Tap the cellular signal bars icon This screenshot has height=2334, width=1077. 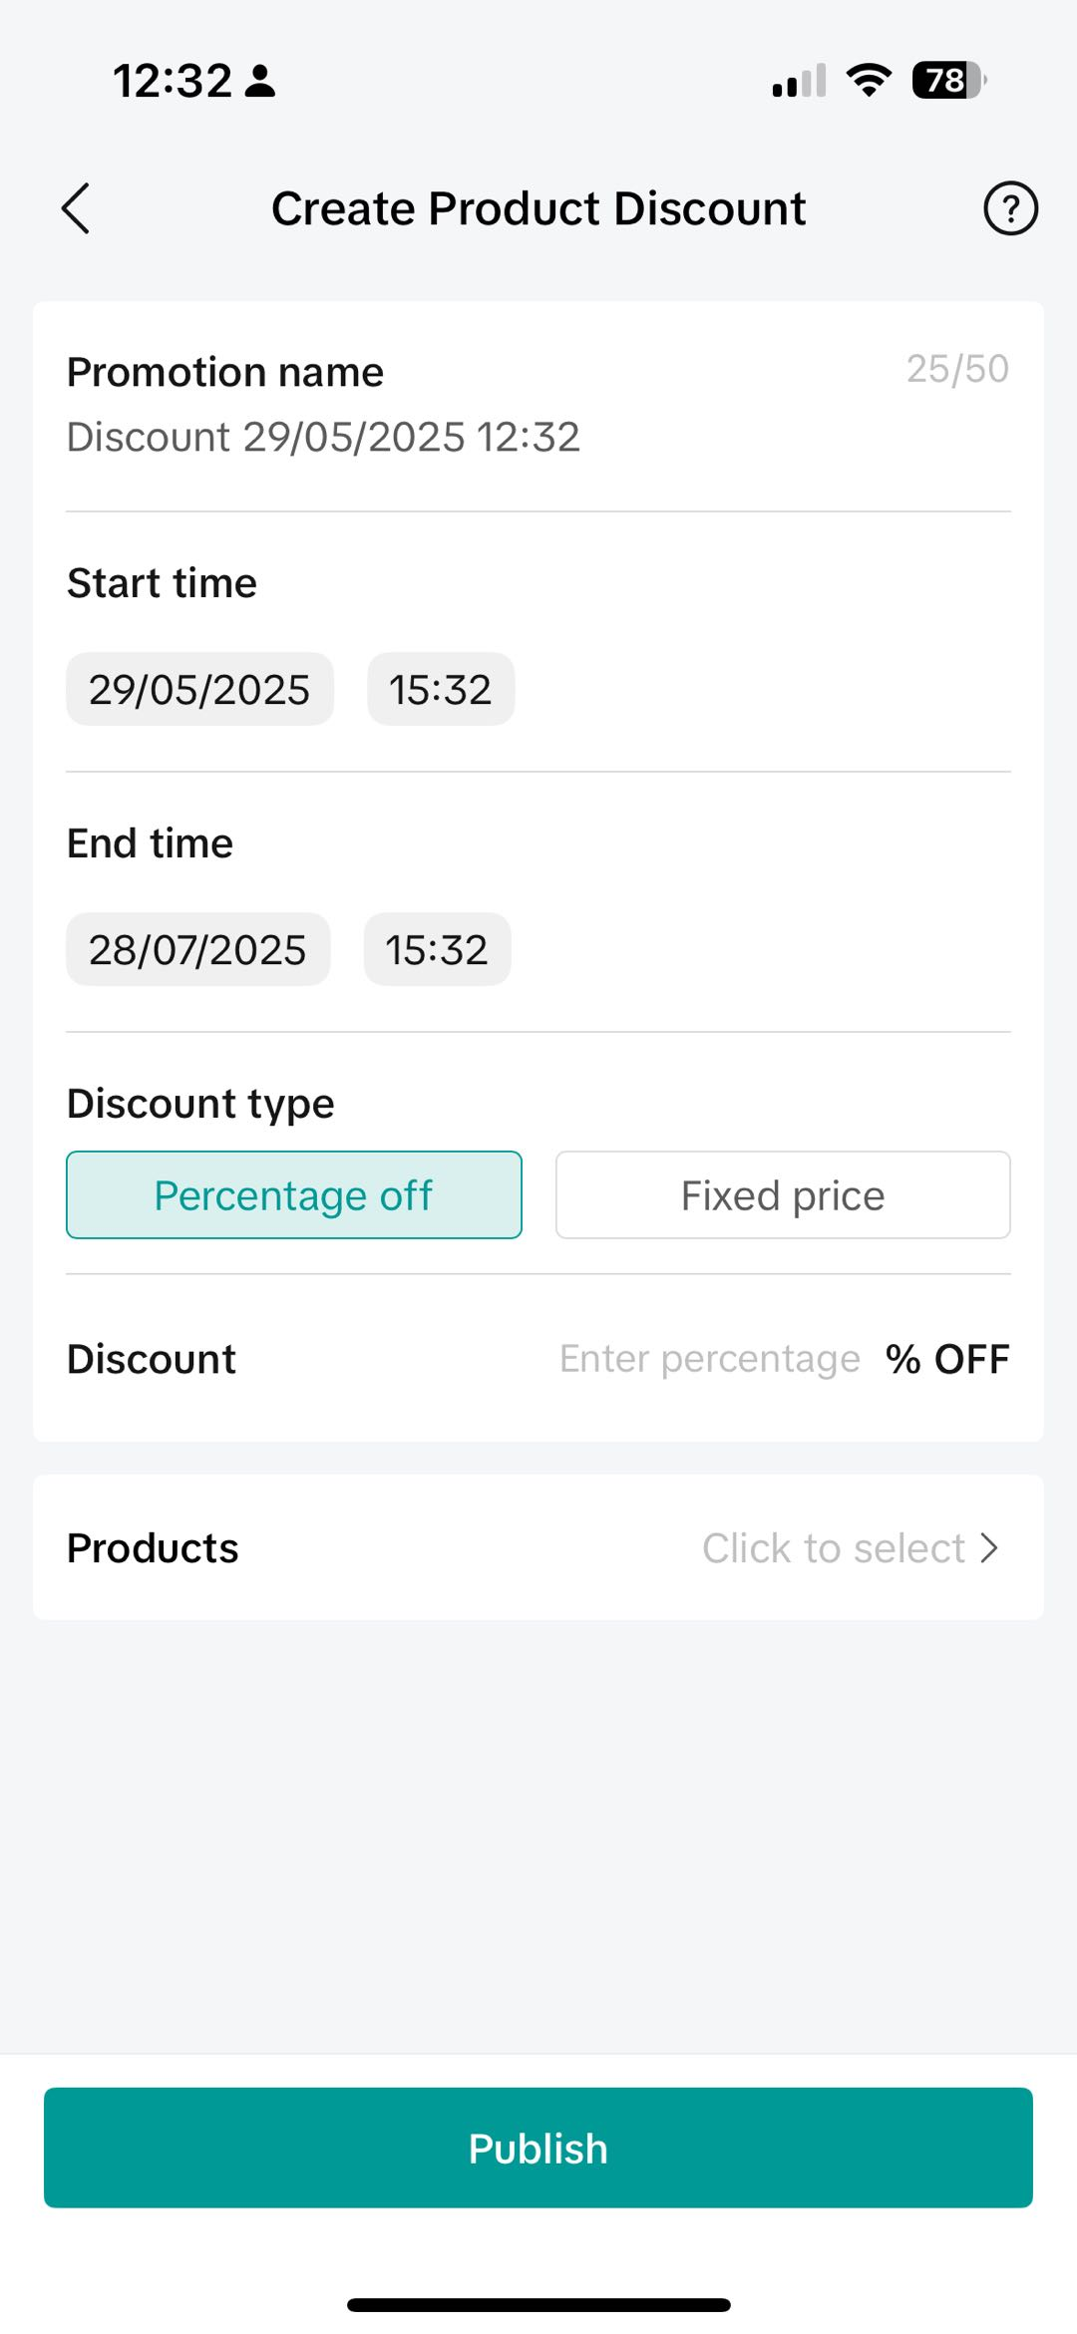(799, 81)
